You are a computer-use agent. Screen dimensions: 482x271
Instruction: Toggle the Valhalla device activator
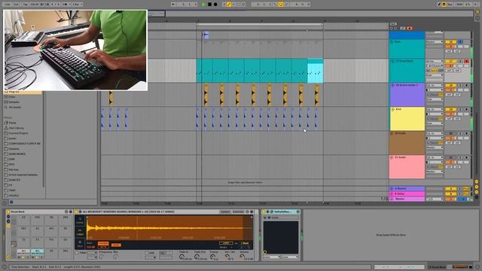click(x=264, y=212)
